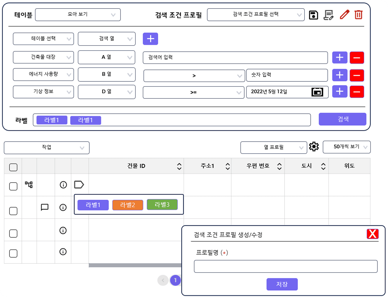The height and width of the screenshot is (297, 388).
Task: Click plus button in 건축물 대장 row
Action: click(340, 58)
